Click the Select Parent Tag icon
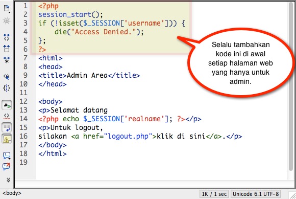Screen dimensions: 296x199 point(7,77)
